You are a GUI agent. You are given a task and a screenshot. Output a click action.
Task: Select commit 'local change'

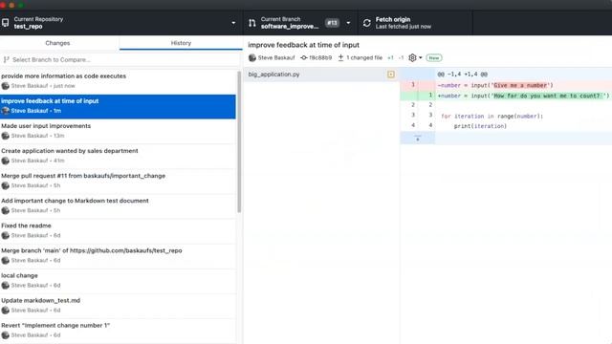[x=118, y=280]
